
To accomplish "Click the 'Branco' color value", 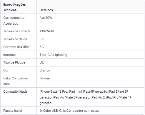I will click(x=45, y=70).
